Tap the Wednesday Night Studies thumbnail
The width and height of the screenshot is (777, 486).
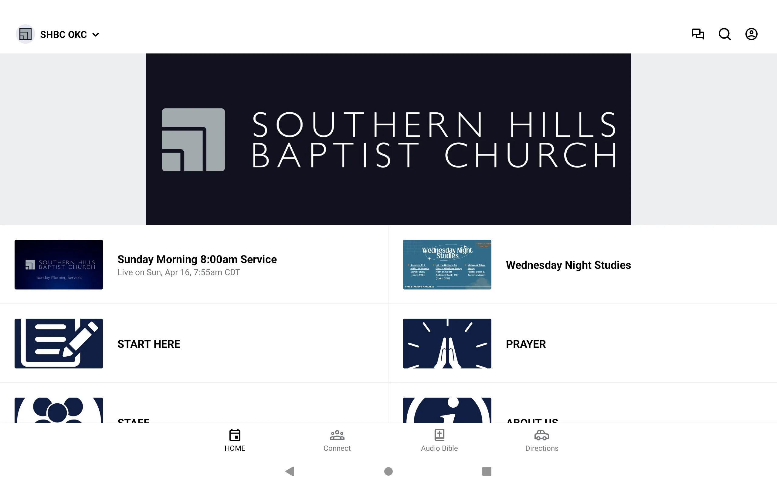point(446,264)
